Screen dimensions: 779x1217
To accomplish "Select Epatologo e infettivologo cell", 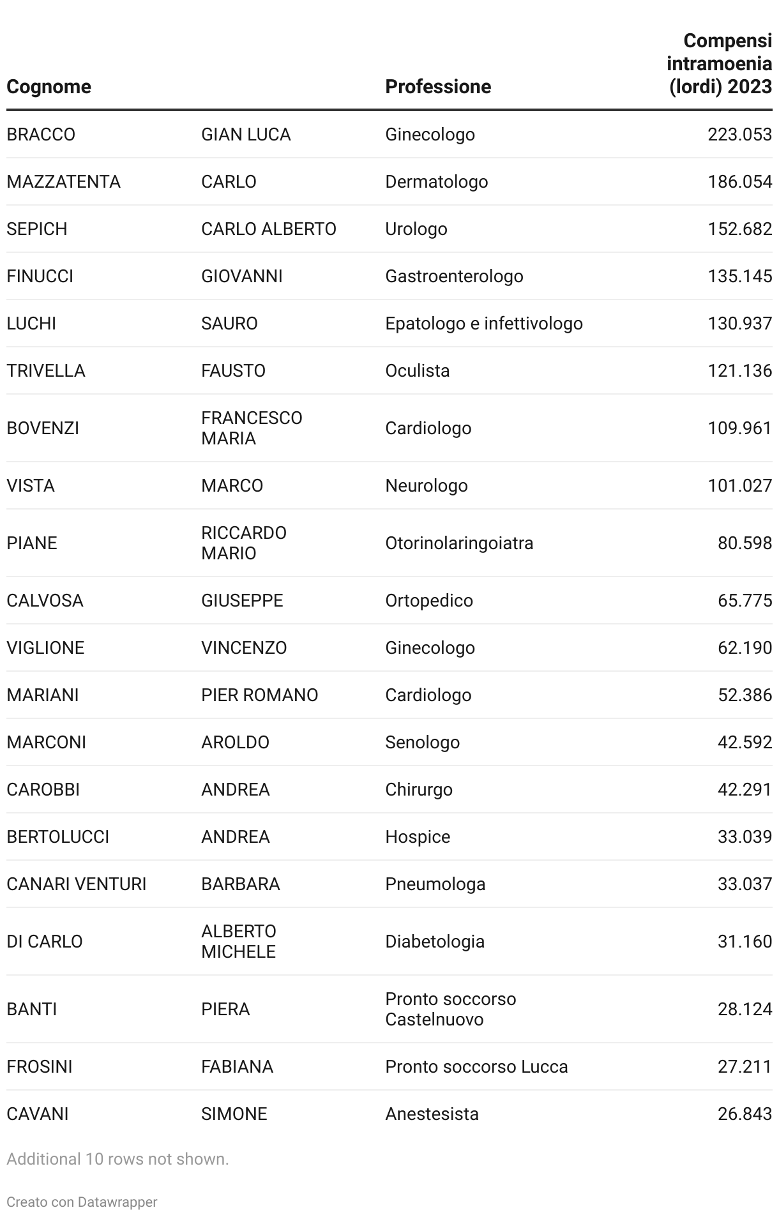I will click(x=484, y=324).
